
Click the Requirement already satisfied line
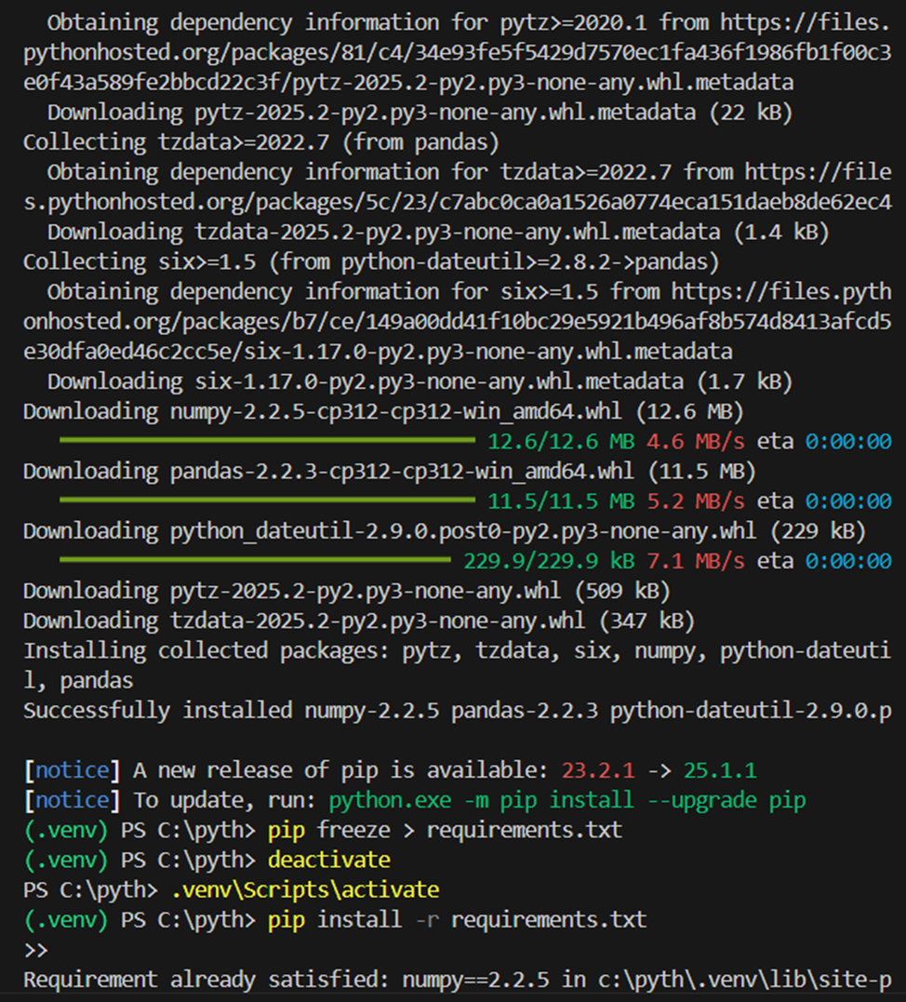pyautogui.click(x=456, y=980)
